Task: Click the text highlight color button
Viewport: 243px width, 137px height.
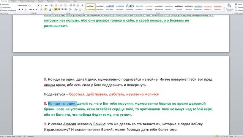Action: point(46,10)
